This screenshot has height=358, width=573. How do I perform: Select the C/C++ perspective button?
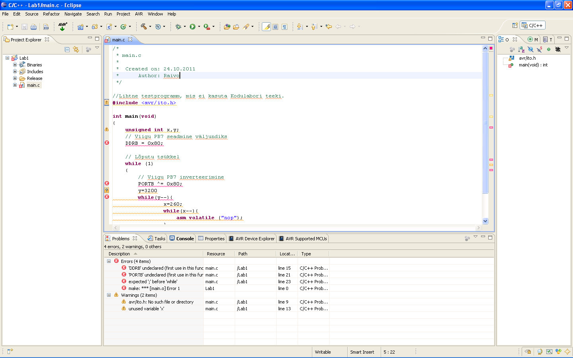coord(532,25)
